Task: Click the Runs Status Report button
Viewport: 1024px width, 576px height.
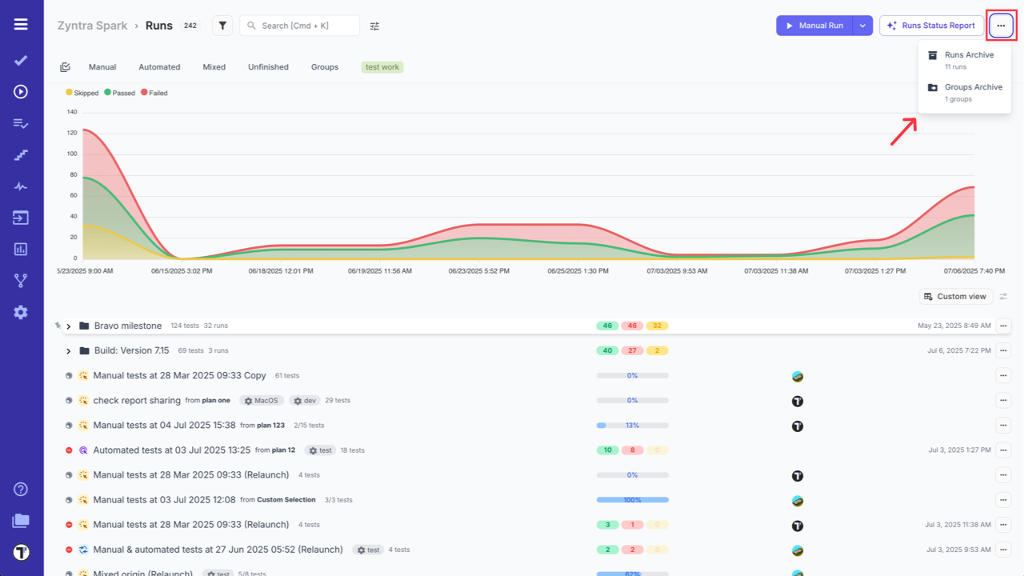Action: (931, 25)
